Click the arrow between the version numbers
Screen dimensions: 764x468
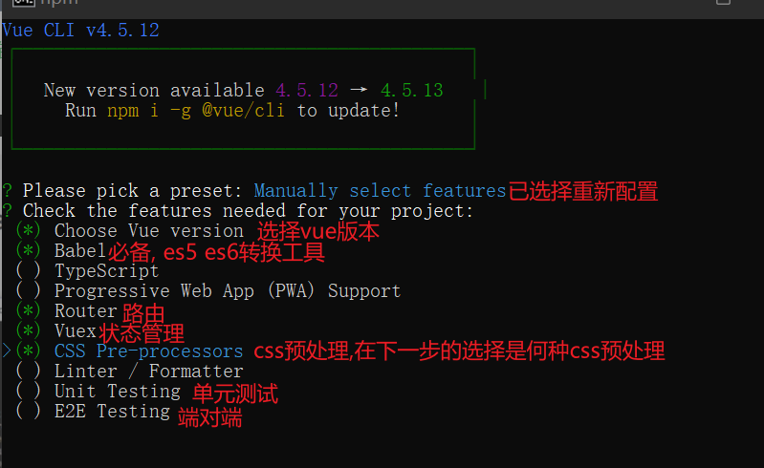pos(359,91)
